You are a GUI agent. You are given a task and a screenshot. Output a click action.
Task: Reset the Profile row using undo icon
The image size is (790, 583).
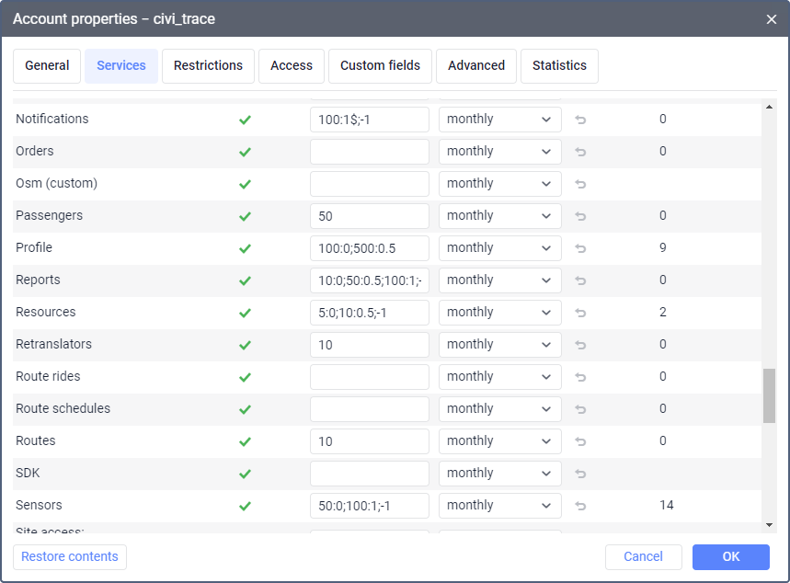(x=580, y=248)
